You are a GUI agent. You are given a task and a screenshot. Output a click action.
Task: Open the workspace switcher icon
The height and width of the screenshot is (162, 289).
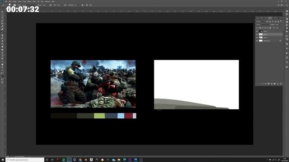(x=282, y=5)
